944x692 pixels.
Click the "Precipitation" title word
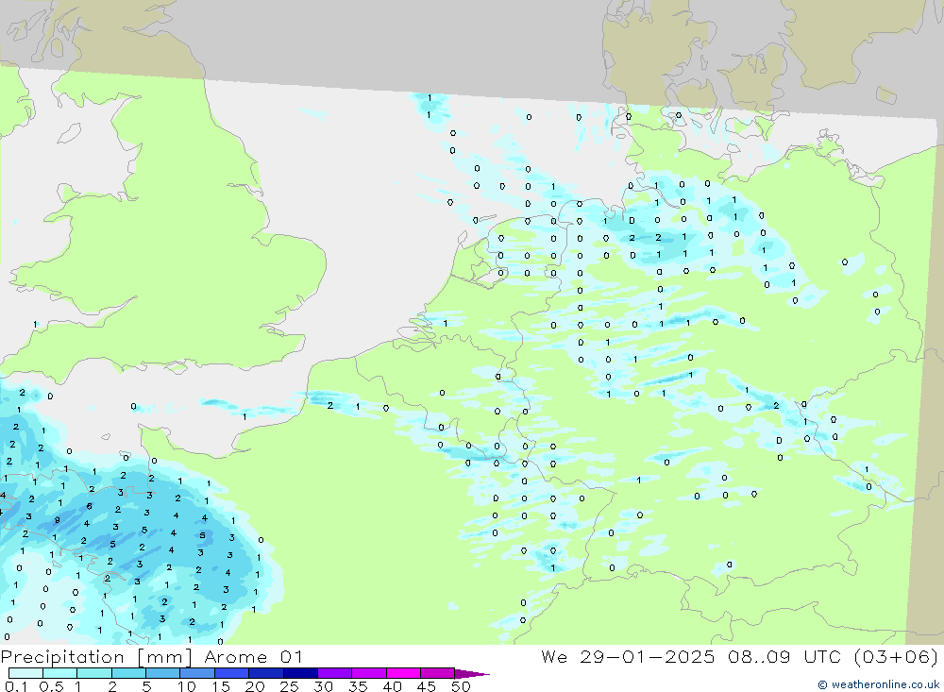pos(62,657)
